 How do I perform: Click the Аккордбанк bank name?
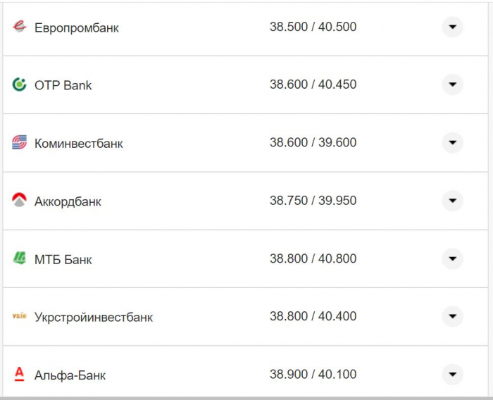68,201
